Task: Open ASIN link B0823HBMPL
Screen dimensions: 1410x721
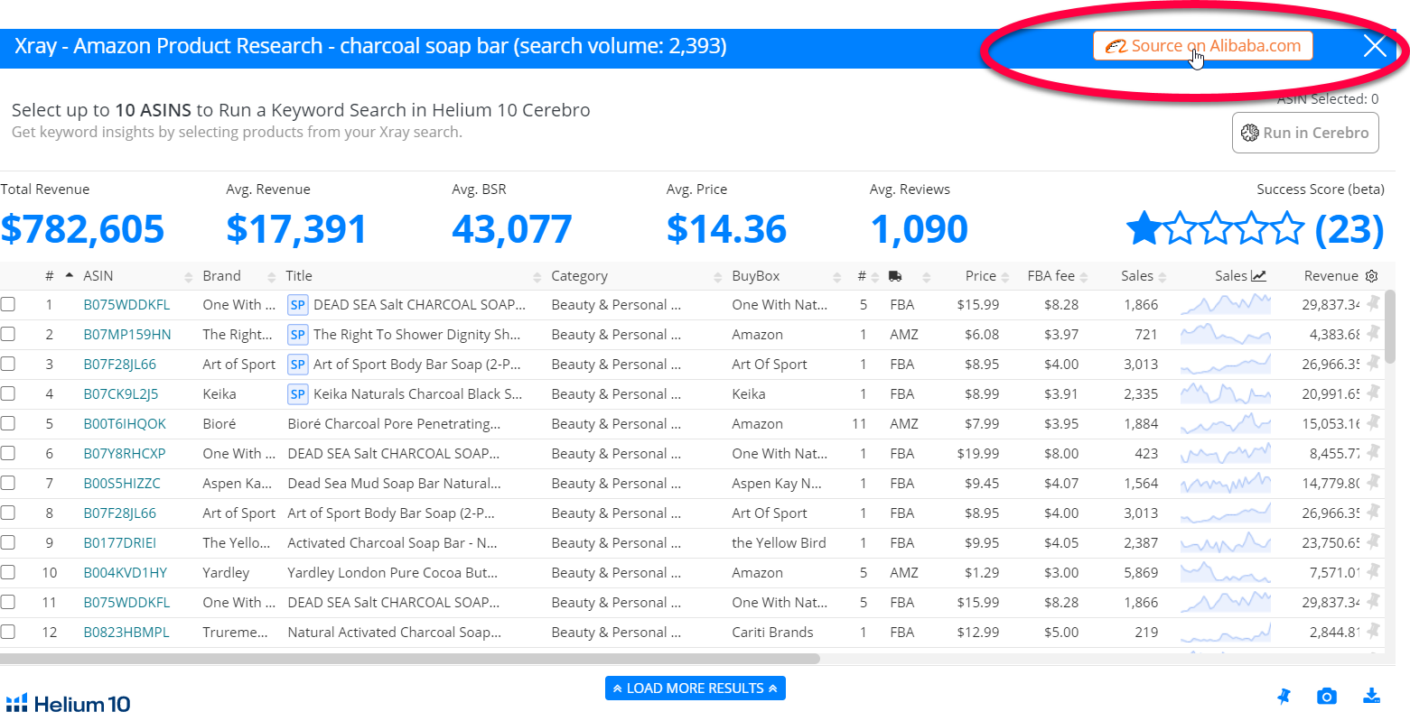Action: (x=126, y=633)
